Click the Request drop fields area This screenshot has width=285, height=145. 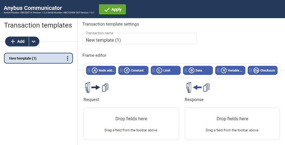[x=131, y=124]
